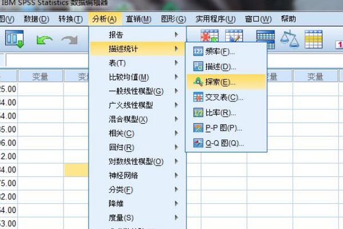The image size is (343, 229).
Task: Click the insert cases red star icon
Action: (x=210, y=35)
